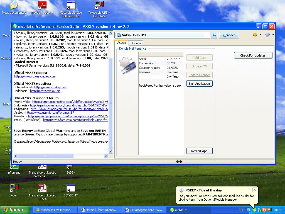Open the Indonesia mxkey.biz link
285x214 pixels.
pyautogui.click(x=45, y=91)
